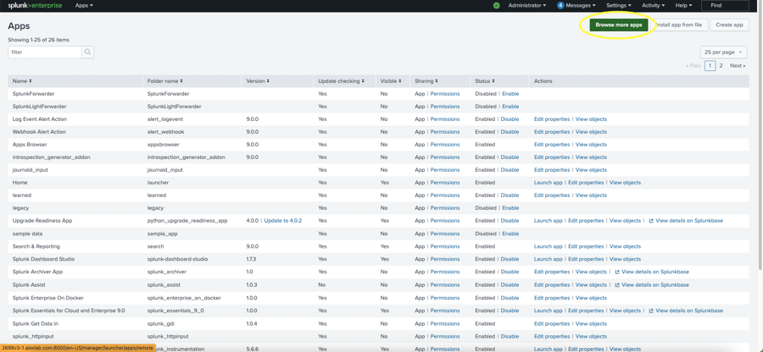Disable the Log Event Alert Action app

coord(510,119)
